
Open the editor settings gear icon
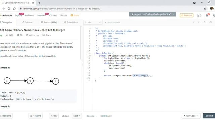(211, 22)
